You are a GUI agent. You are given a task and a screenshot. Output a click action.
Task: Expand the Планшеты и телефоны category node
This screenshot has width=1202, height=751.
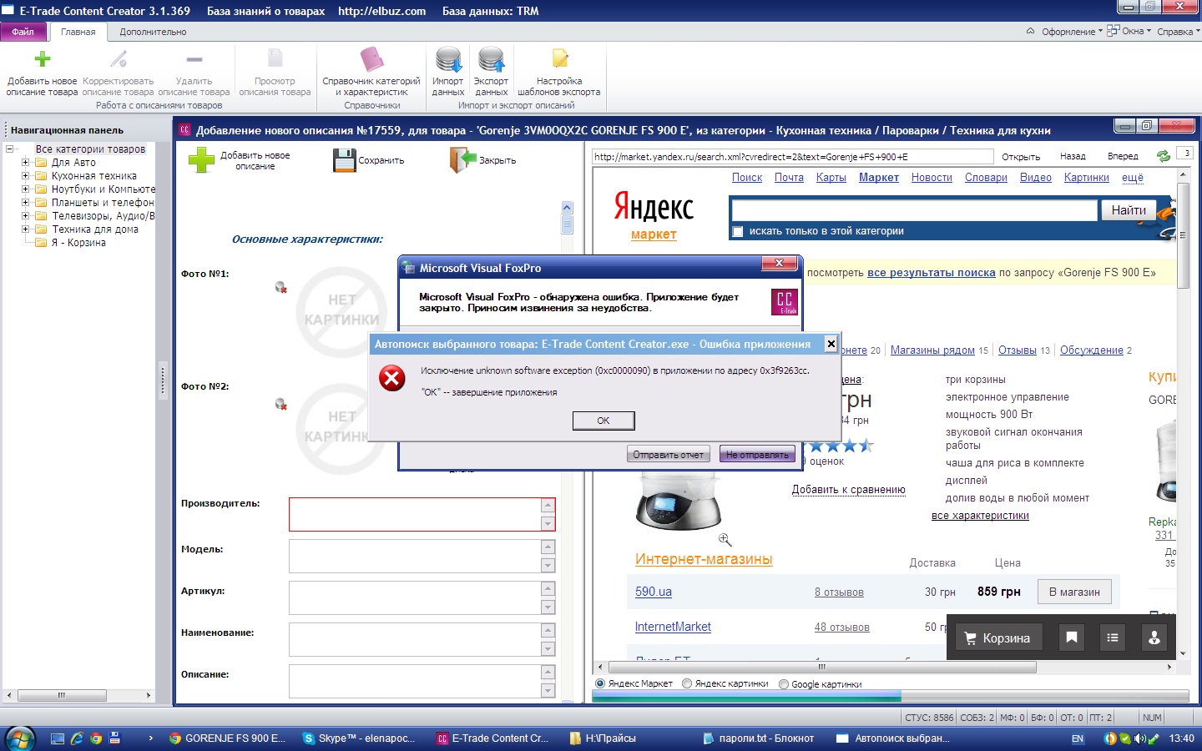coord(25,203)
